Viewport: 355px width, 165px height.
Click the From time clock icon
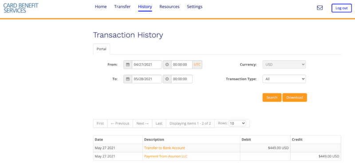[167, 65]
